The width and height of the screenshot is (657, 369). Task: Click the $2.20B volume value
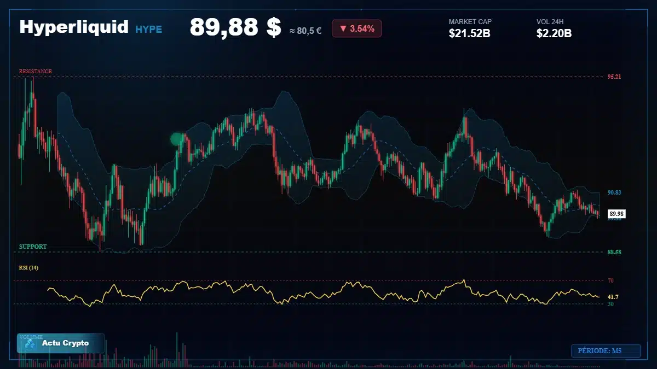[x=554, y=34]
